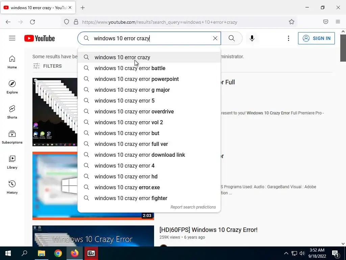Choose suggestion ending in 'download link'

[149, 155]
